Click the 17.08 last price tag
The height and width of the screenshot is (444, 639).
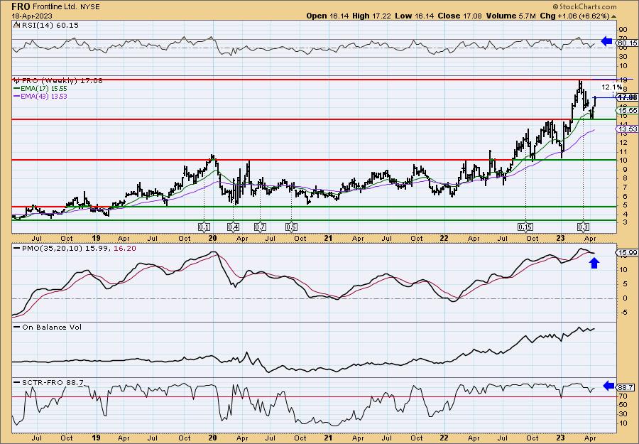pyautogui.click(x=628, y=97)
